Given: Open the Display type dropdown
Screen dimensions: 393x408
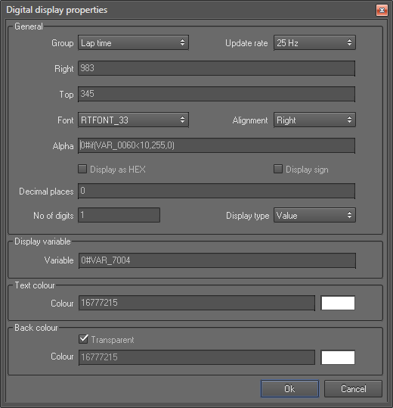Looking at the screenshot, I should click(314, 215).
